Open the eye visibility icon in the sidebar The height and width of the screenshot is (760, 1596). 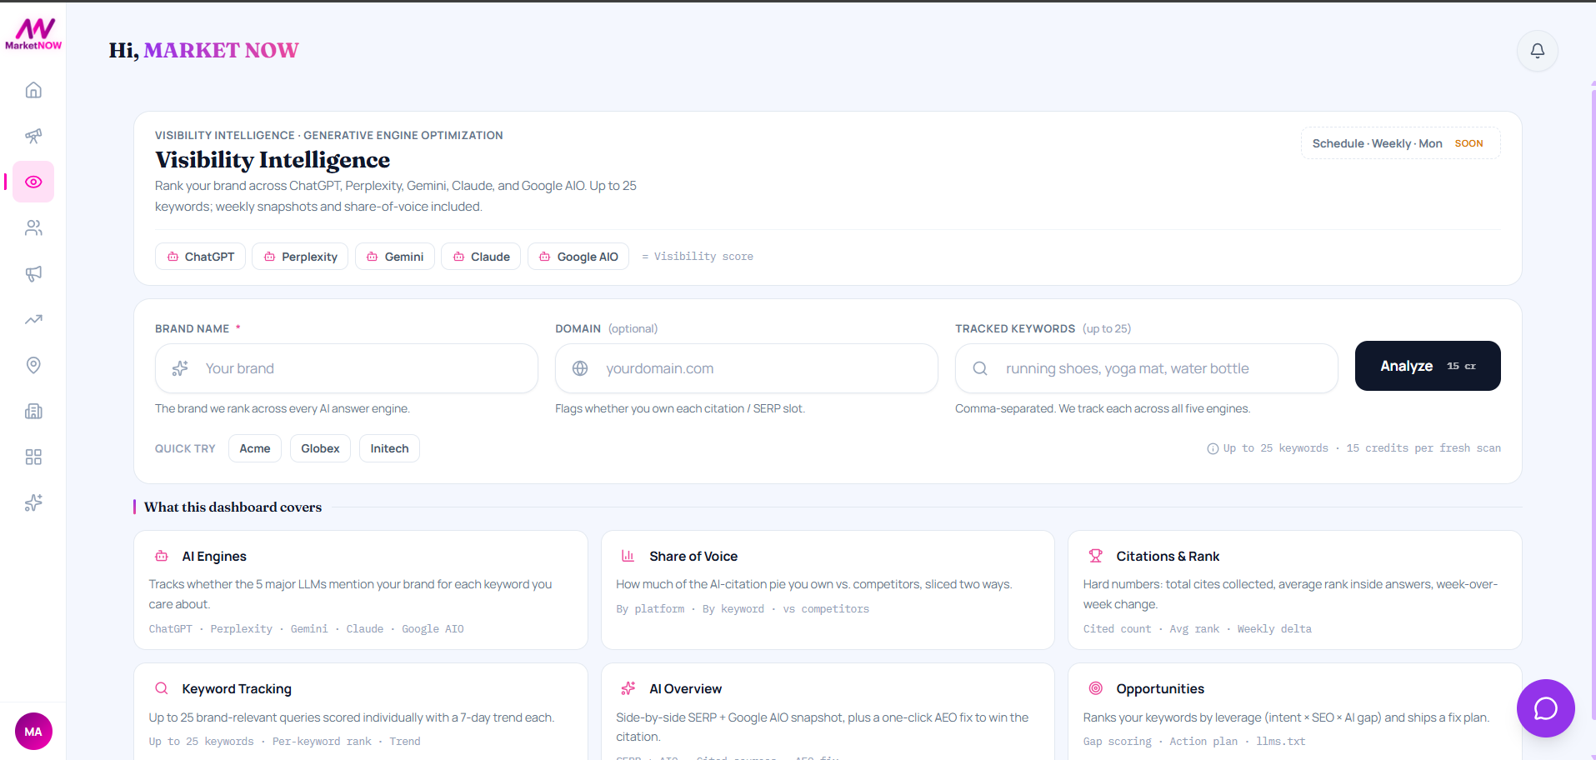tap(33, 182)
